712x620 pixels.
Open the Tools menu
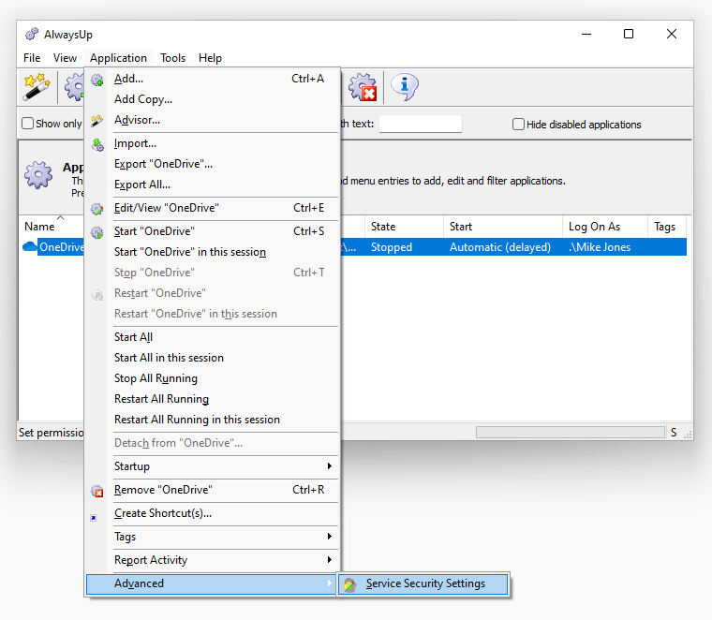[x=173, y=58]
